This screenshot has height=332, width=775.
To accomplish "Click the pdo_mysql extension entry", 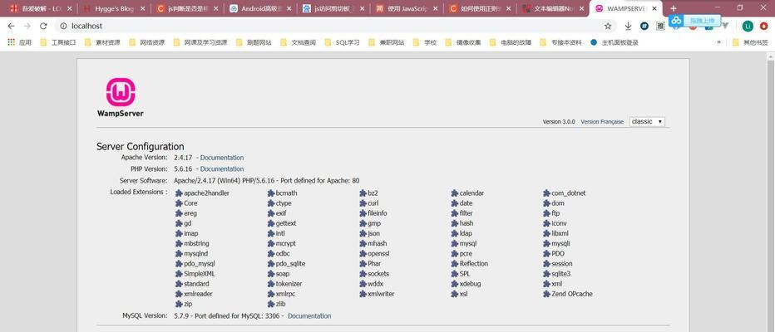I will [x=195, y=264].
